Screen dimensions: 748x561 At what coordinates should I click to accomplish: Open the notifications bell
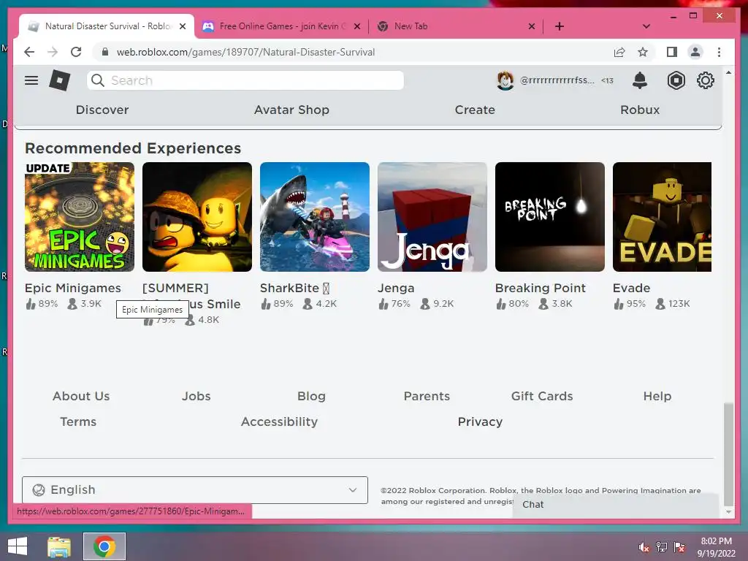click(x=640, y=80)
